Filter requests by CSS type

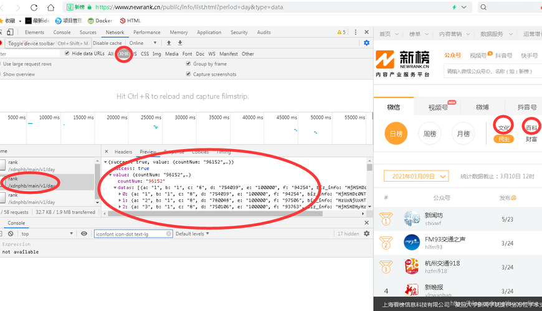(145, 54)
